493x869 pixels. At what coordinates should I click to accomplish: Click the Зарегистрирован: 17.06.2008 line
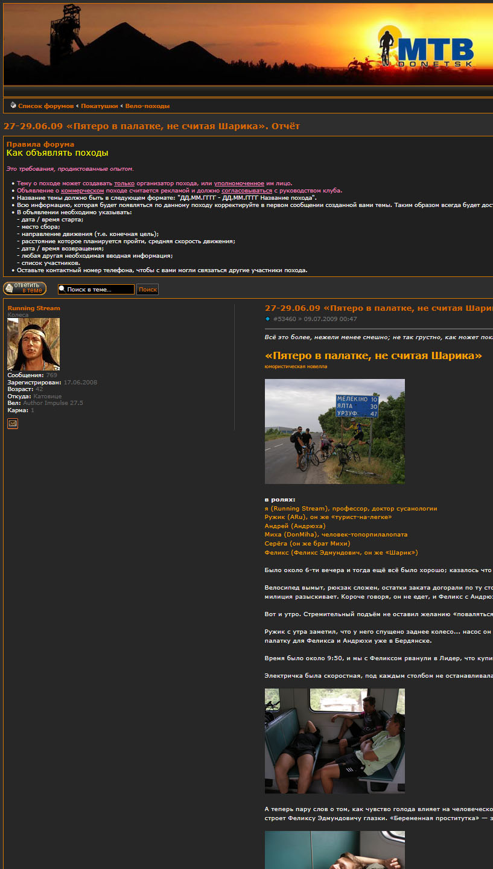pos(52,382)
